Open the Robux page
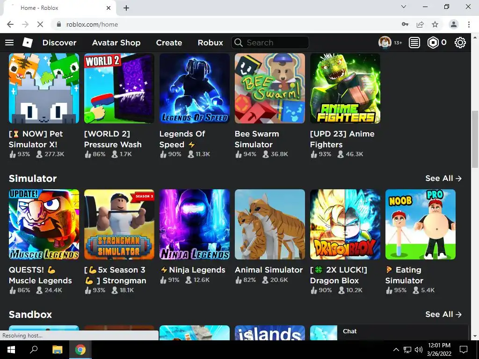Screen dimensions: 479x359 [210, 43]
